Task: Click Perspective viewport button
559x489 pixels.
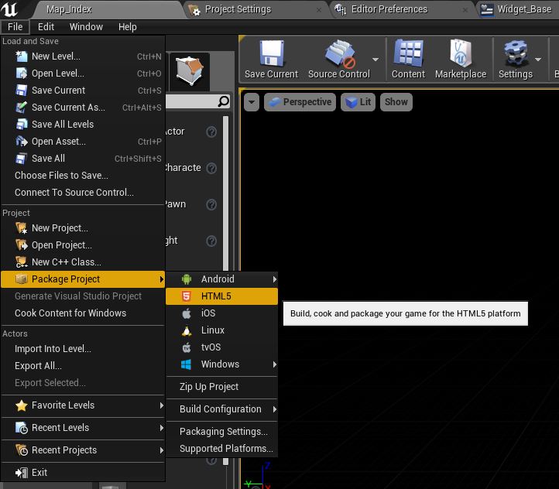Action: [300, 102]
